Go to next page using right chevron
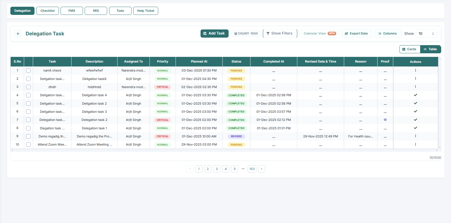The image size is (451, 223). (x=261, y=169)
